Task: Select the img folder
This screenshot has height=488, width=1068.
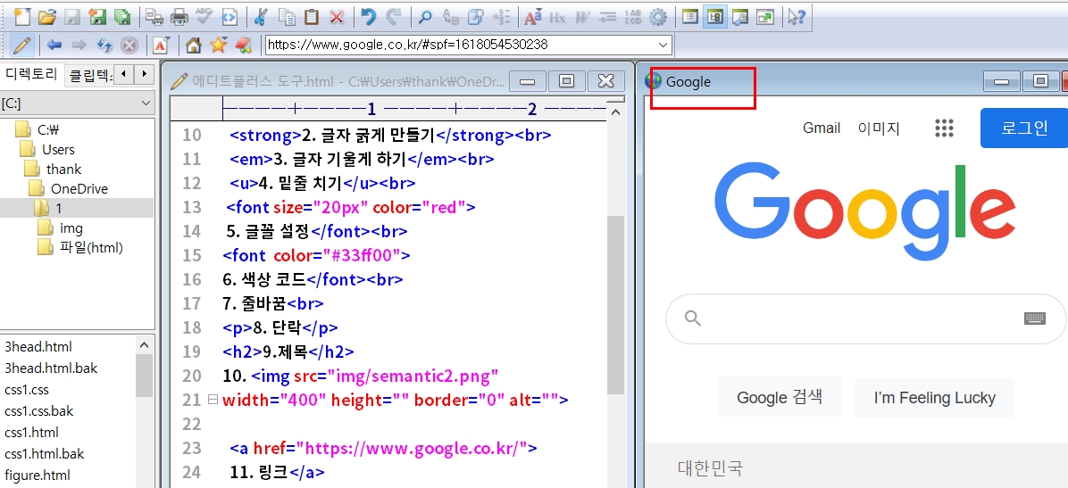Action: [x=61, y=228]
